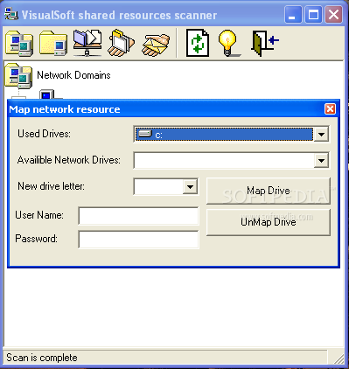Open the Availible Network Drives dropdown arrow
This screenshot has width=349, height=369.
[321, 160]
